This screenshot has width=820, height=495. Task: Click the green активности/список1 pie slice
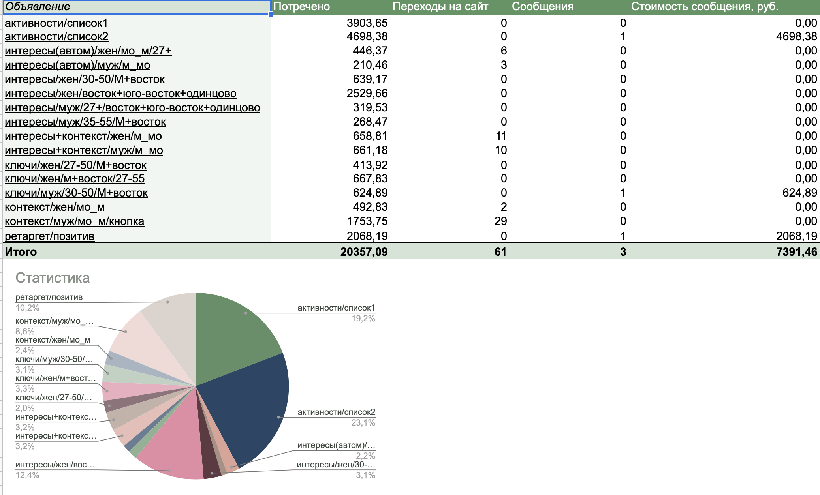pos(233,336)
